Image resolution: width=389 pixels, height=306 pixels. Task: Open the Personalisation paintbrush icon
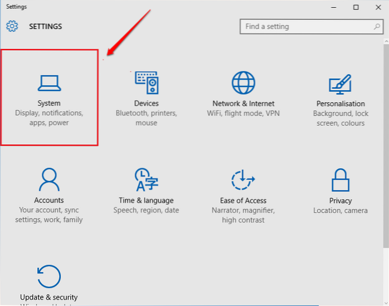340,83
